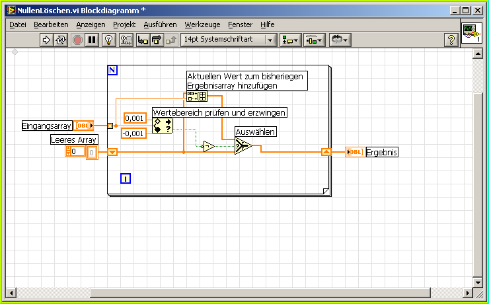
Task: Click the Ergebnis label
Action: point(382,153)
